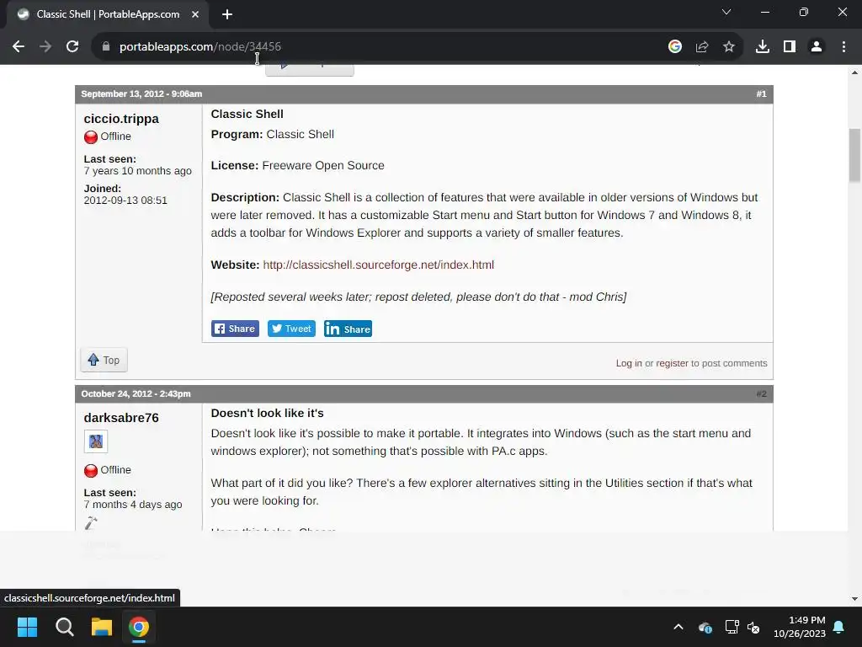
Task: Click the Top button under ciccio.trippa
Action: coord(104,360)
